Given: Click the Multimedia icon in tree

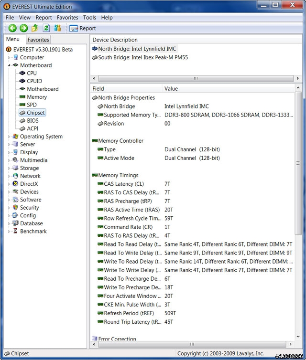Looking at the screenshot, I should pyautogui.click(x=15, y=160).
